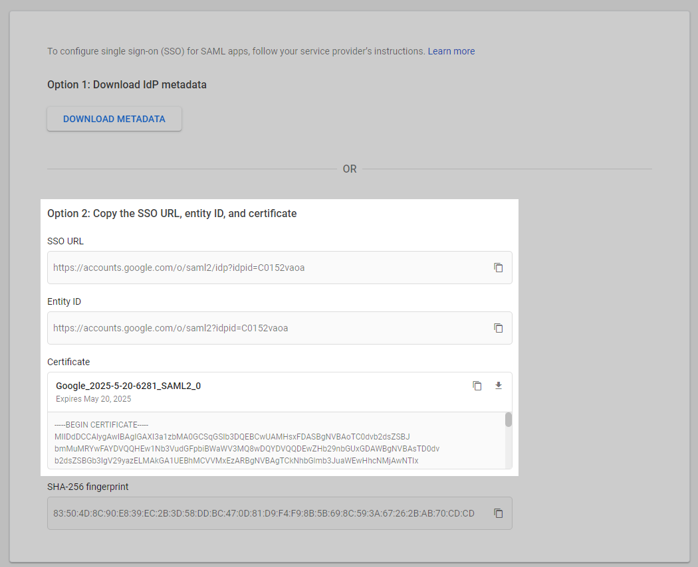Click inside the Entity ID field
The width and height of the screenshot is (698, 567).
tap(280, 328)
